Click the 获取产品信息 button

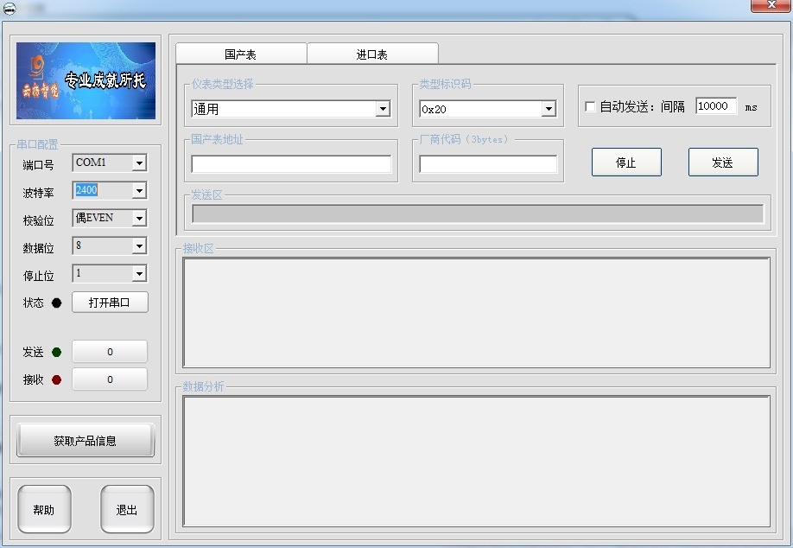[86, 440]
